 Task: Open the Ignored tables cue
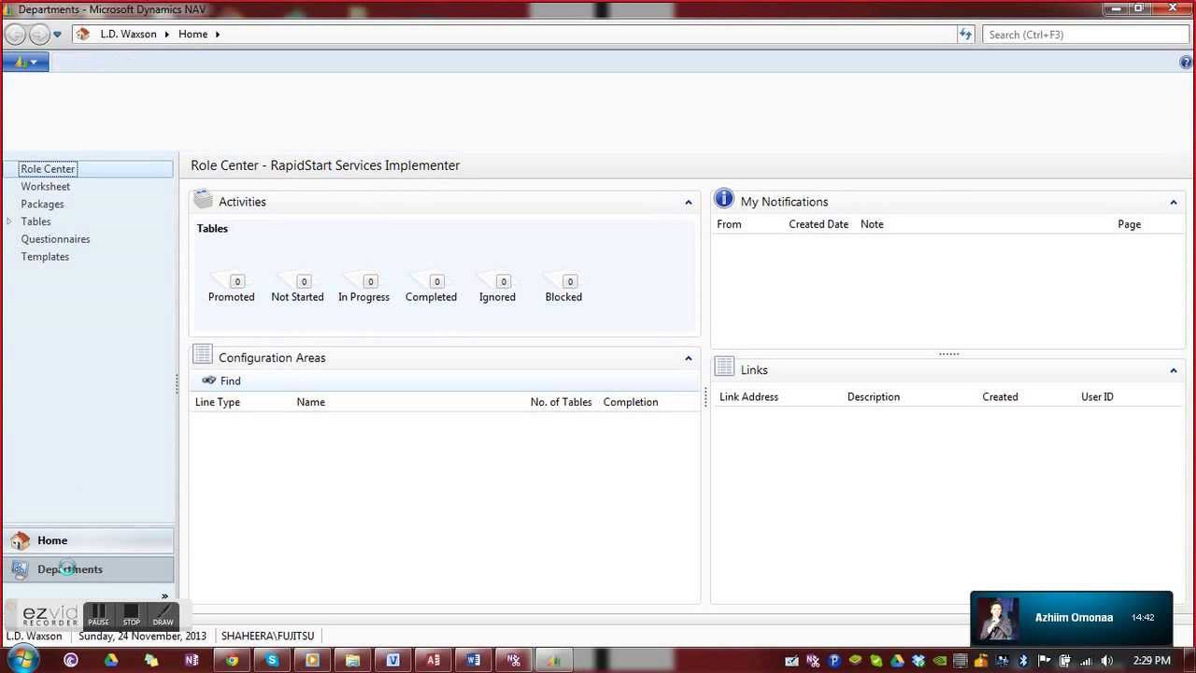(497, 287)
